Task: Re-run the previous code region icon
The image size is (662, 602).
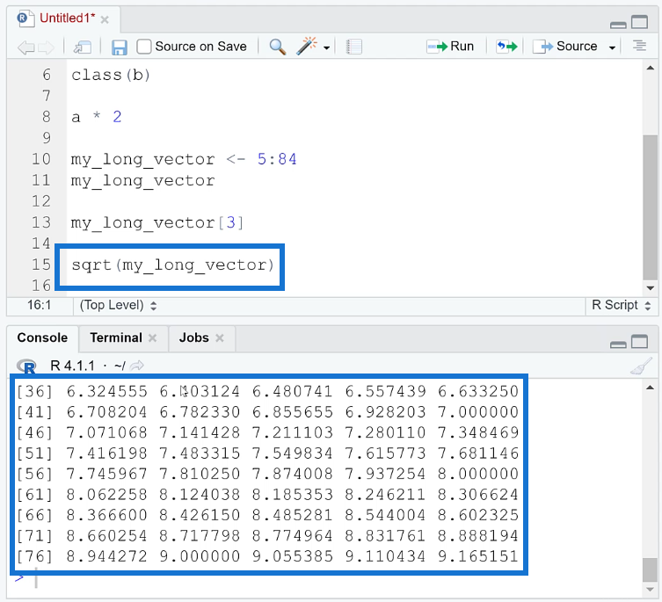Action: [x=506, y=46]
